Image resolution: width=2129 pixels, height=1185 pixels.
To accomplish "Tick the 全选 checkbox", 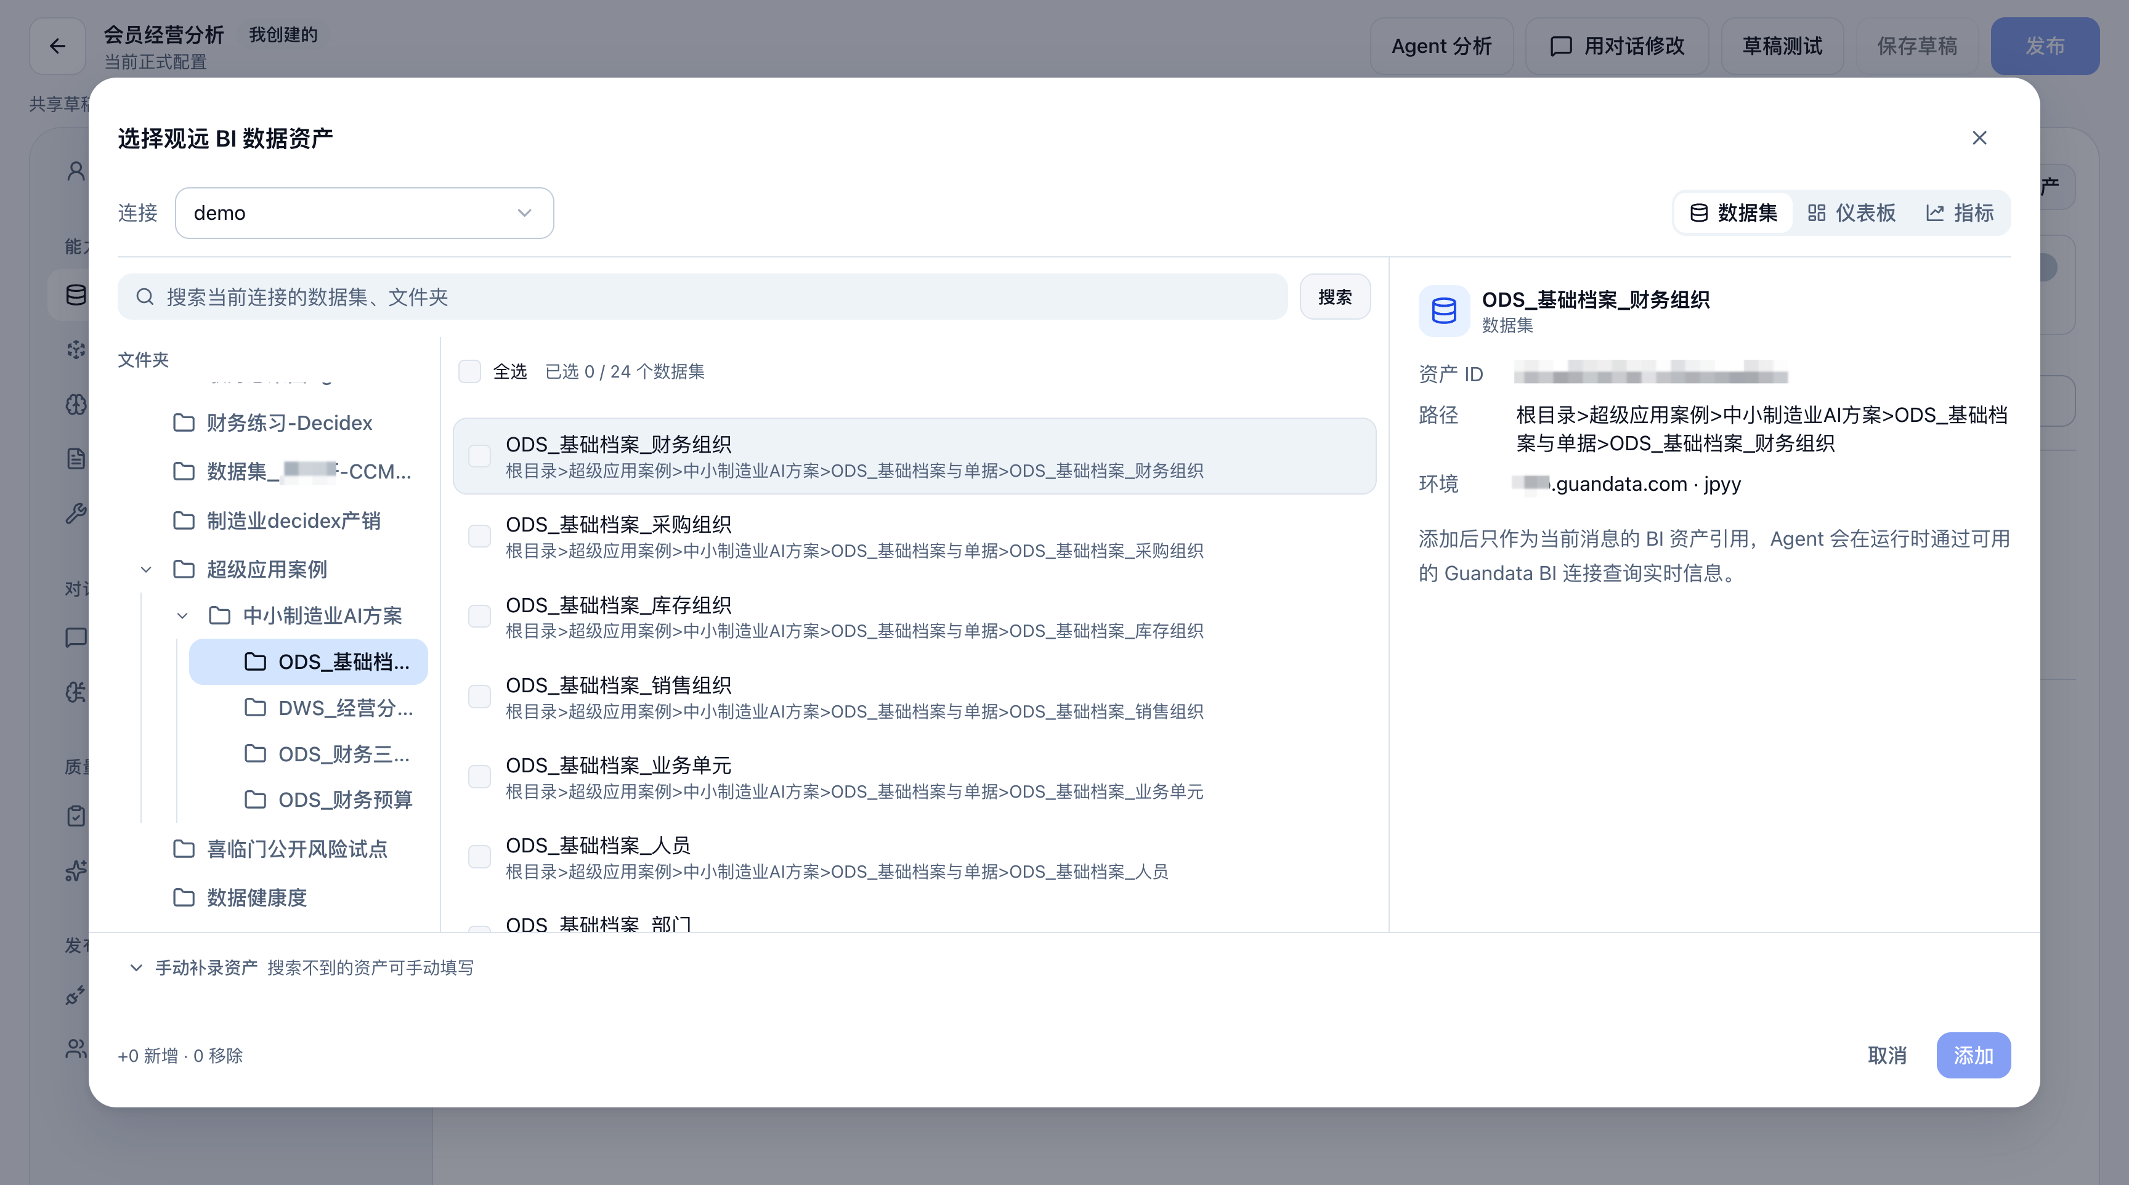I will coord(469,371).
